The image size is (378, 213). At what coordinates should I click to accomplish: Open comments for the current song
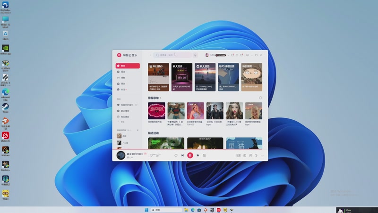(158, 155)
